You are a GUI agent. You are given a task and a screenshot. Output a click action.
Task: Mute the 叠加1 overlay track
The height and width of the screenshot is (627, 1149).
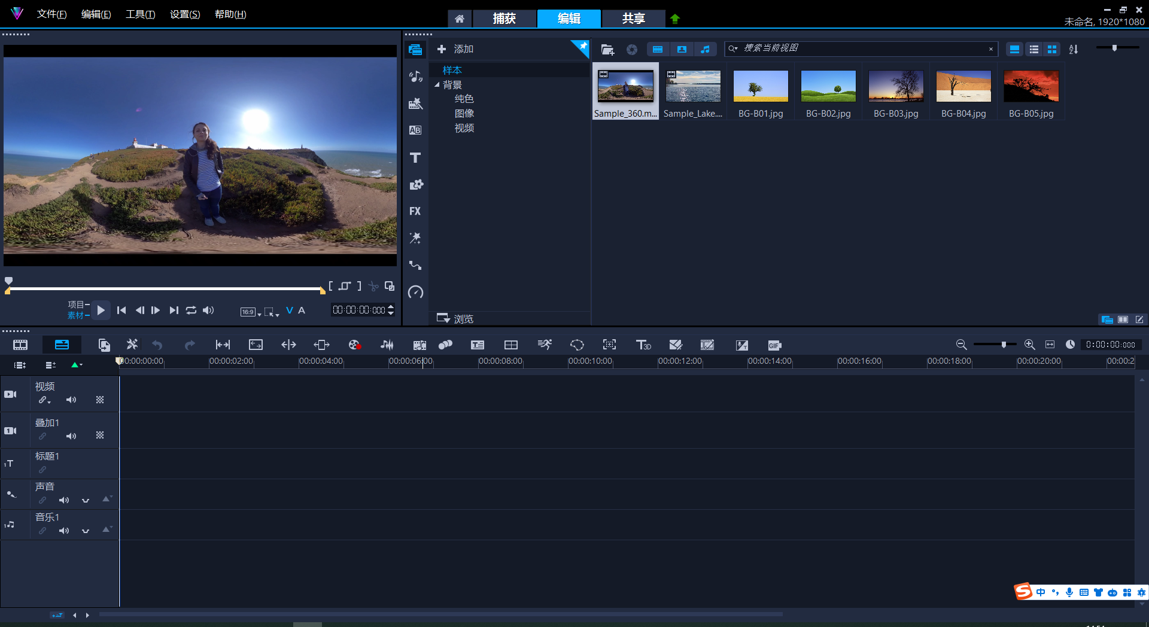[x=71, y=436]
